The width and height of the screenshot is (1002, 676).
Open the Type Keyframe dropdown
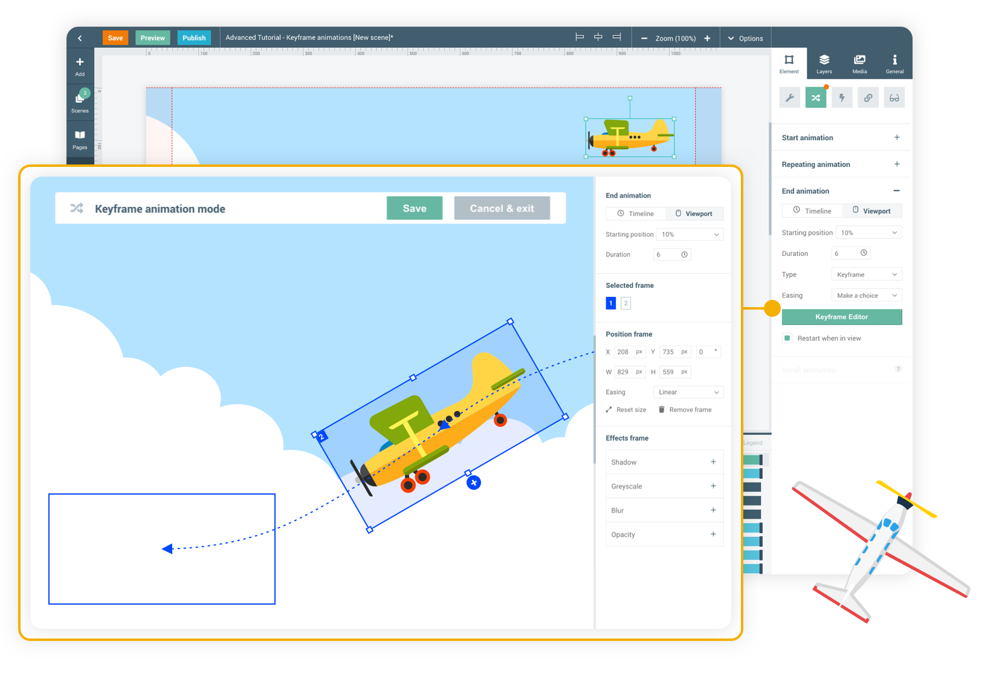pos(866,275)
